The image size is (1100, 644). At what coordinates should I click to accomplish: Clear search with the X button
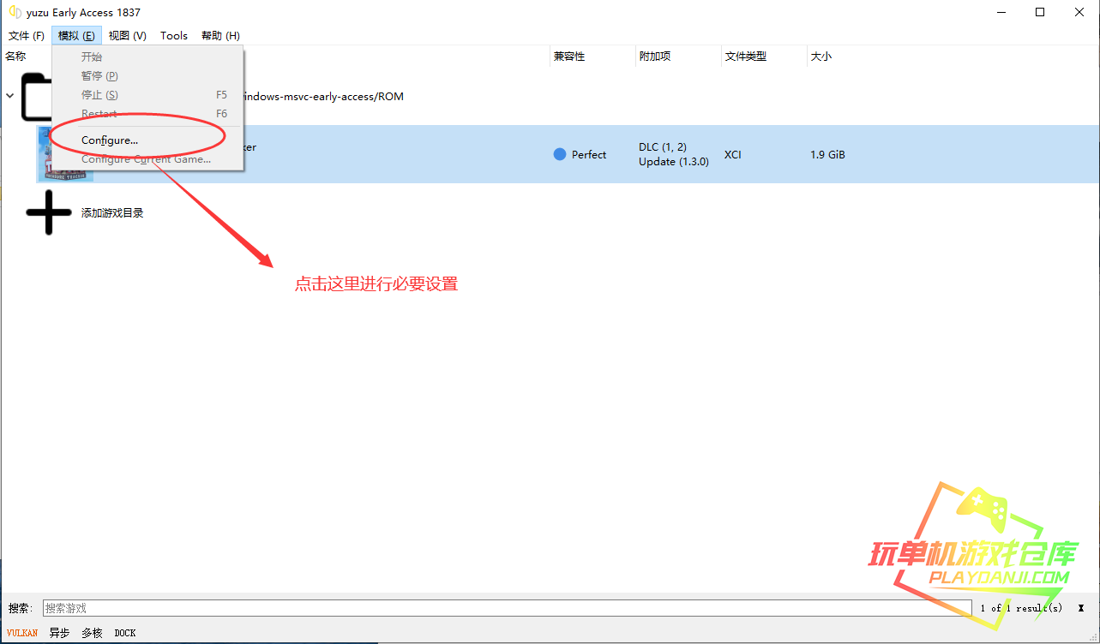pos(1080,608)
